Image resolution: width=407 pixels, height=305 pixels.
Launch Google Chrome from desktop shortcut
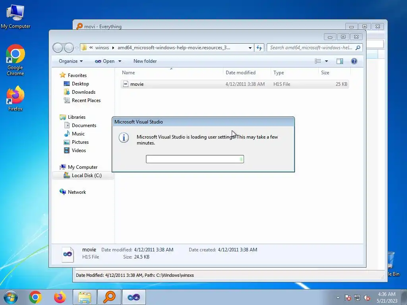point(16,60)
